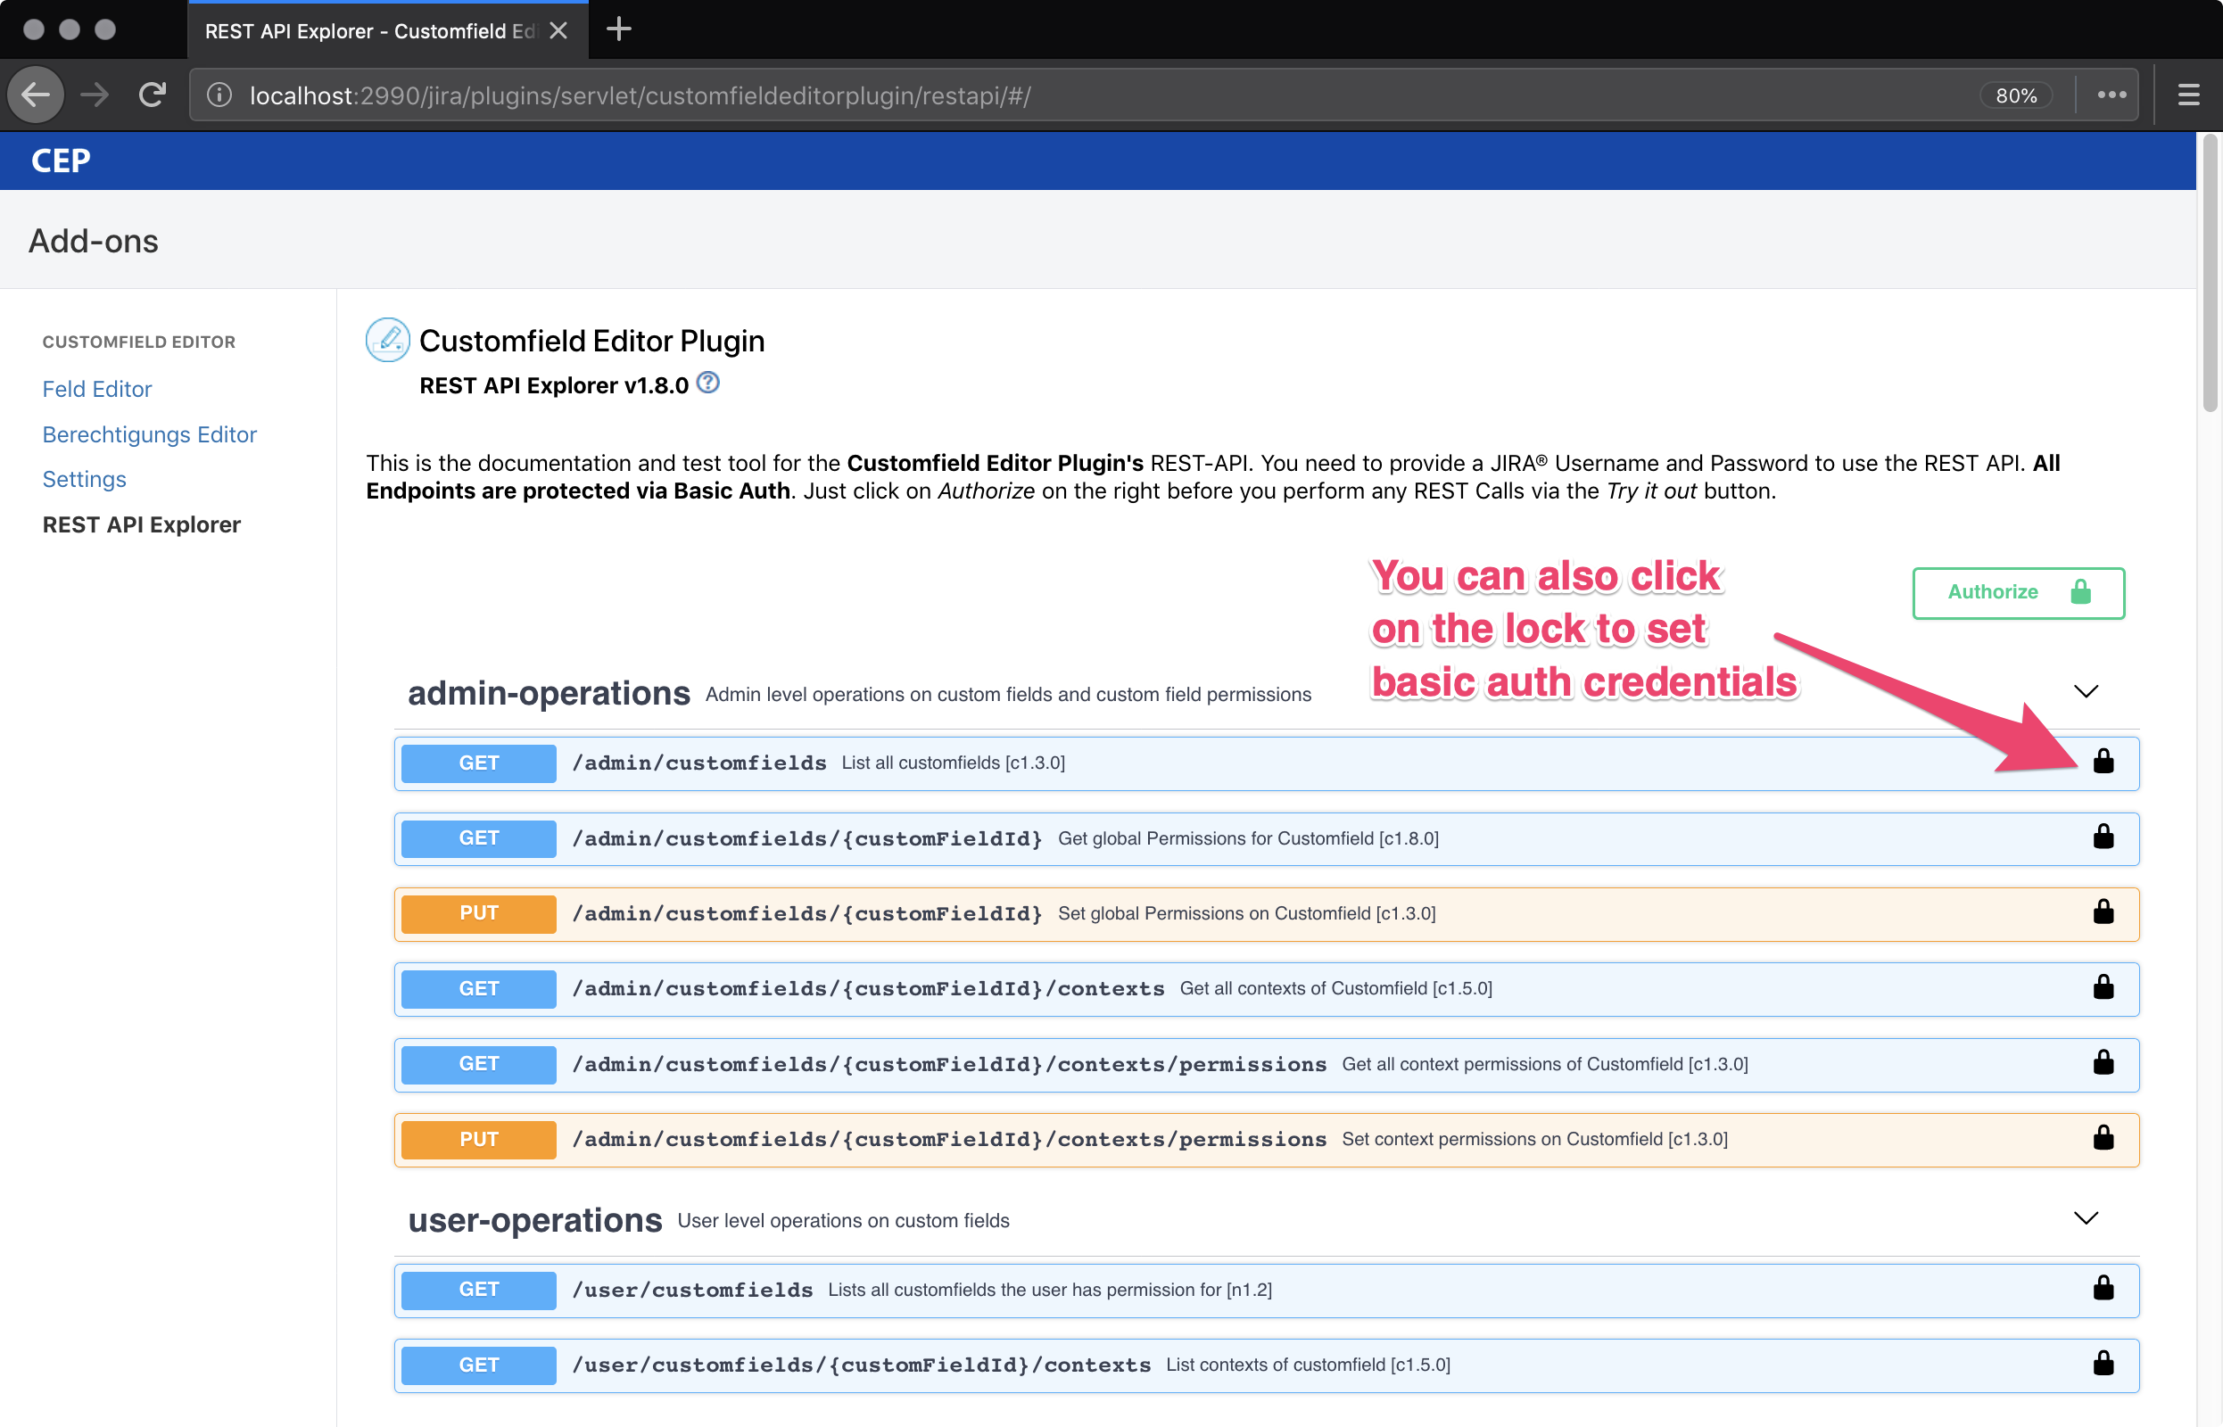
Task: Click lock on GET /user/customfields row
Action: pyautogui.click(x=2103, y=1288)
